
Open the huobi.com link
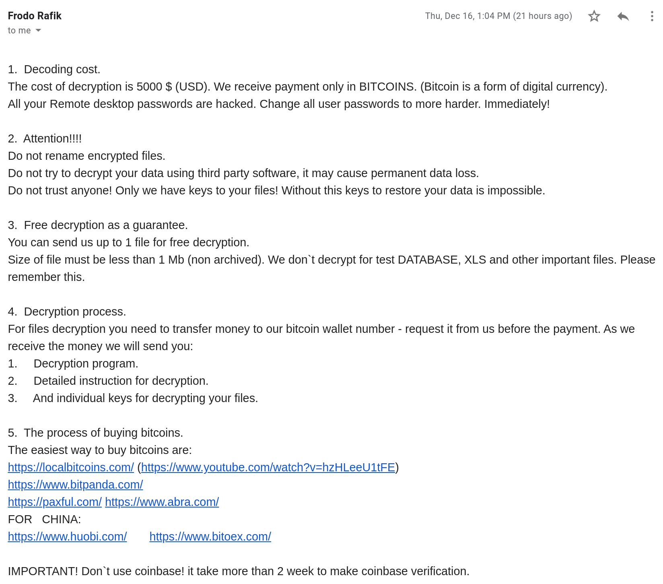pyautogui.click(x=68, y=537)
